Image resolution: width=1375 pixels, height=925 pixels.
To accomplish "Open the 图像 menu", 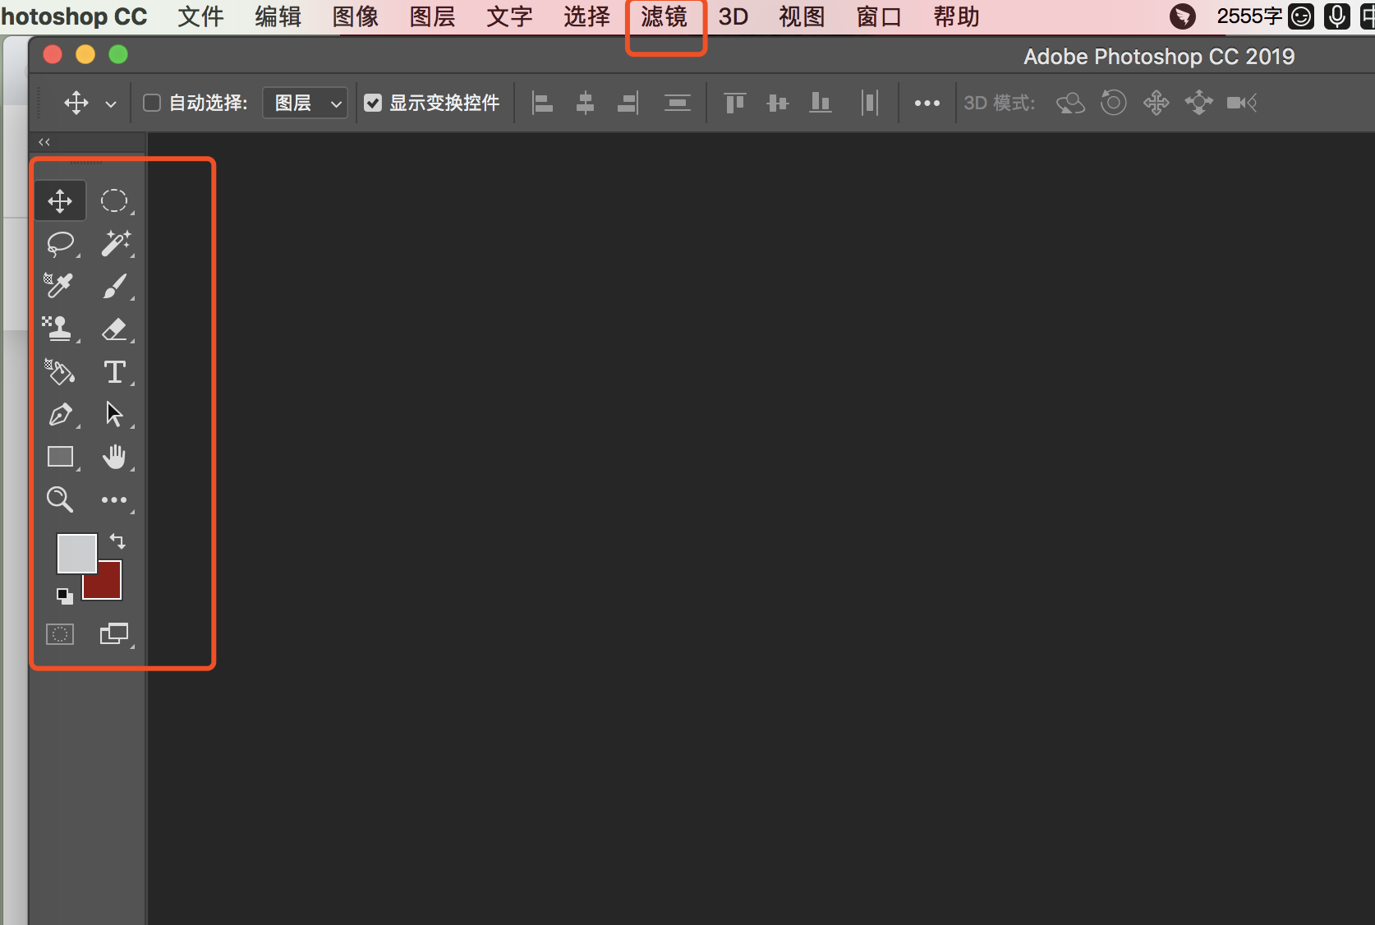I will click(x=355, y=16).
